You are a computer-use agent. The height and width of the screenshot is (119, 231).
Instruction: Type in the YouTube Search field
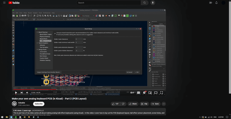109,3
